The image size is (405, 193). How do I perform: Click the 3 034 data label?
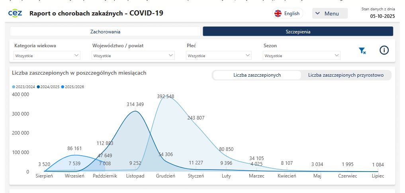[x=317, y=164]
